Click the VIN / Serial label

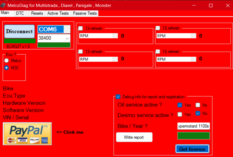click(16, 117)
